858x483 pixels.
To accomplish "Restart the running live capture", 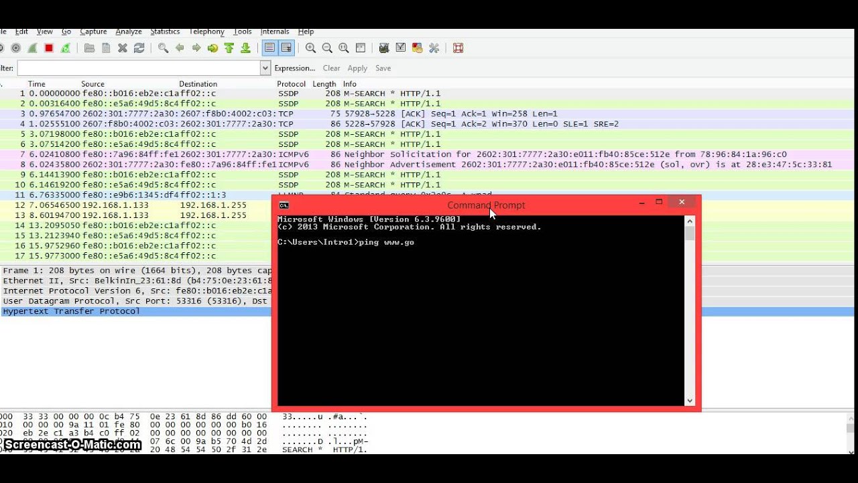I will [66, 48].
